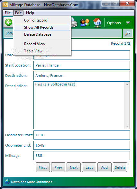Screen dimensions: 137x189
Task: Jump to the First record
Action: (43, 167)
